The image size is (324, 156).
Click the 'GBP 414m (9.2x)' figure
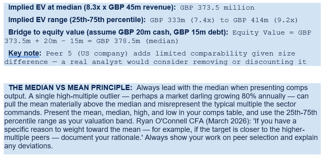(265, 21)
